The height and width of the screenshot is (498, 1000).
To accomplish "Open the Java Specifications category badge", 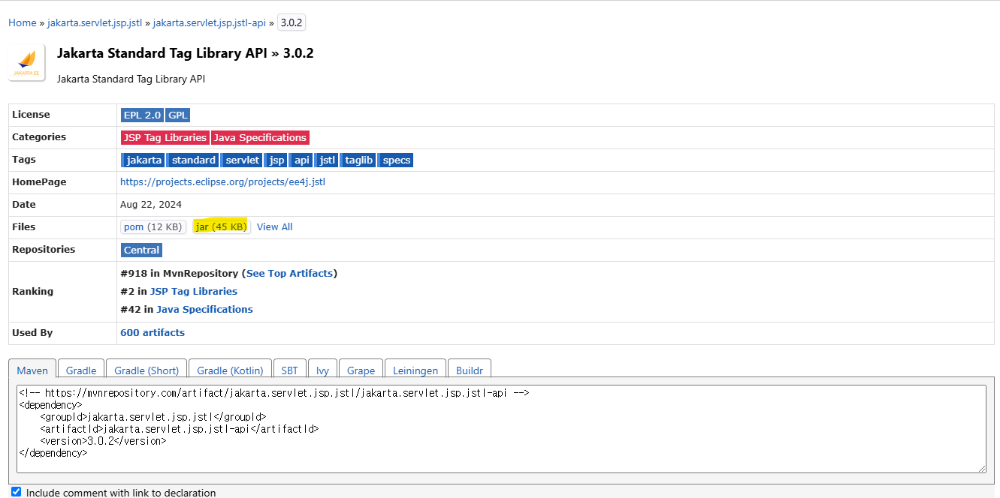I will click(x=260, y=137).
